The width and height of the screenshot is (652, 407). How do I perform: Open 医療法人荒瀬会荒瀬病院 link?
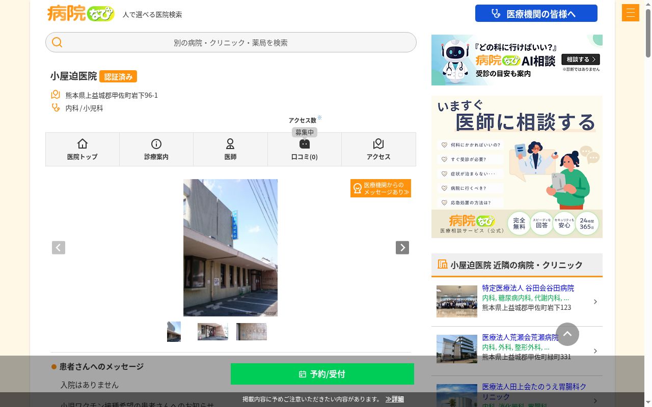pyautogui.click(x=521, y=337)
